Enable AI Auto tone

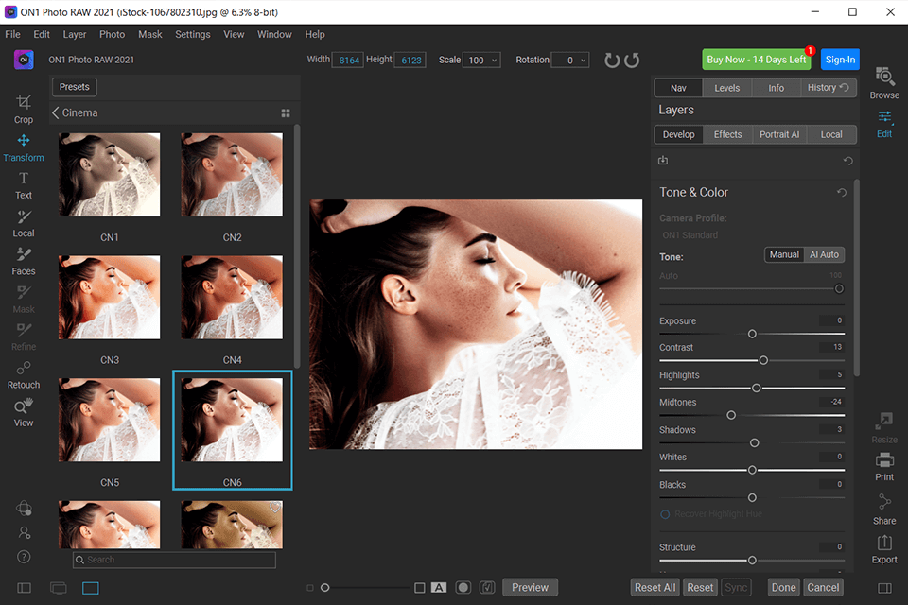[x=824, y=254]
